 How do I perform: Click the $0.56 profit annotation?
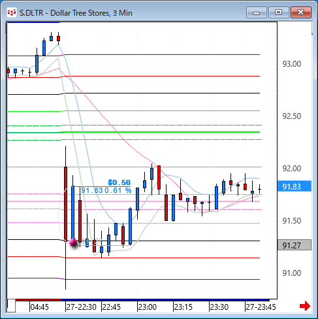pyautogui.click(x=119, y=182)
